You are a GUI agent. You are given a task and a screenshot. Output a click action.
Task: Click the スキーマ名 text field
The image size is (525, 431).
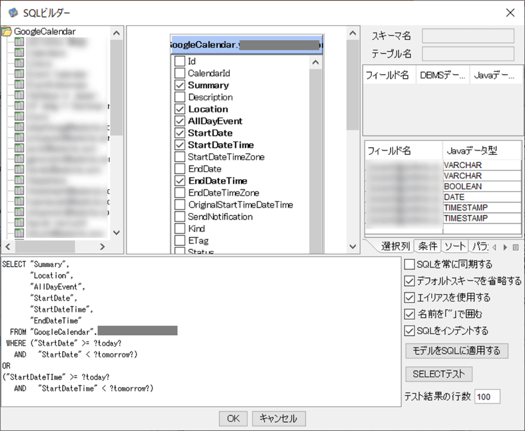coord(468,36)
